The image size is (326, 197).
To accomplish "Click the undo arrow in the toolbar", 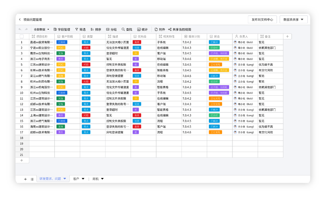I will 20,29.
